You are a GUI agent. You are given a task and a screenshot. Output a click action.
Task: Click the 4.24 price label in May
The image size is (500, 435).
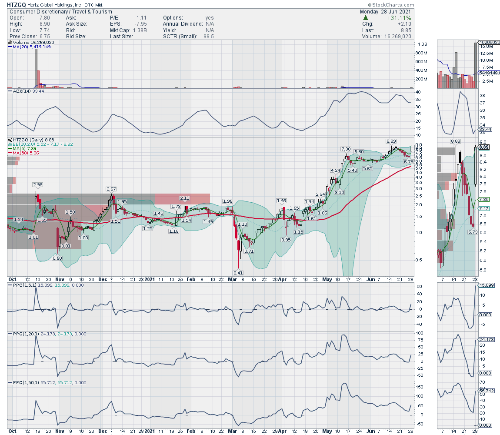(x=336, y=171)
